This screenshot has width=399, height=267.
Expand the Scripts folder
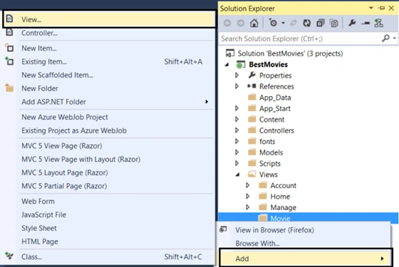click(x=237, y=163)
